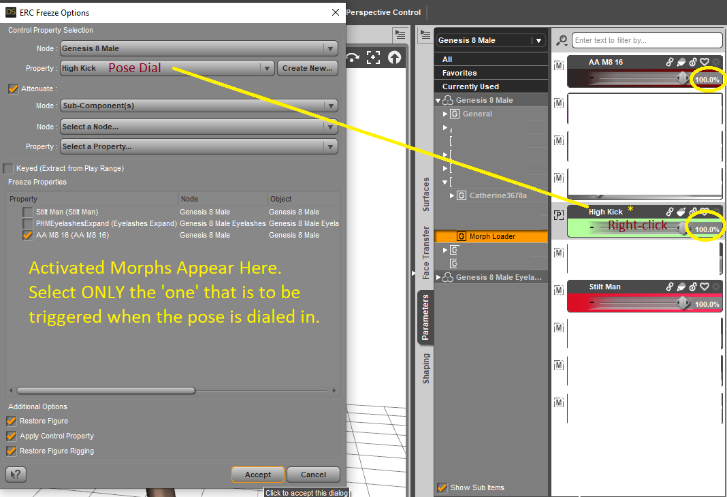Expand the Catherine3678a group

(452, 195)
